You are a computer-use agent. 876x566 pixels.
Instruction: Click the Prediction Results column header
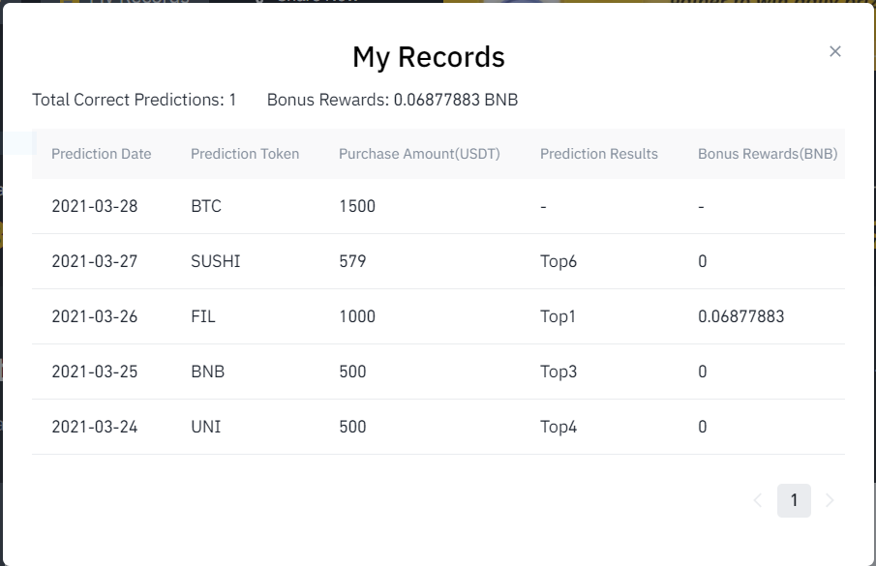(599, 154)
